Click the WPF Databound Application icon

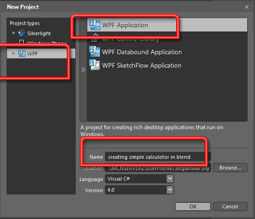[x=95, y=52]
